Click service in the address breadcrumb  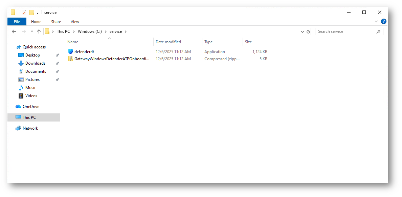pos(116,31)
